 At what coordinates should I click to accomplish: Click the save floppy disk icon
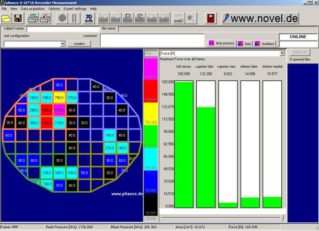tap(18, 18)
